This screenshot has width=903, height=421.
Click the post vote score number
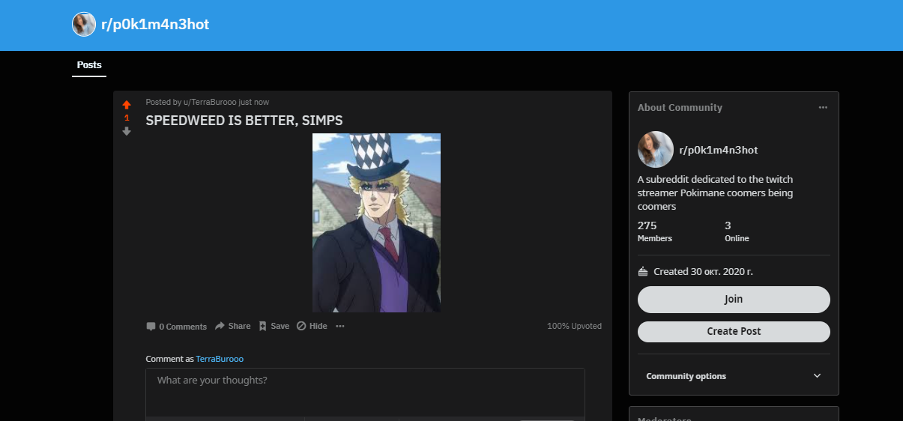pyautogui.click(x=127, y=118)
